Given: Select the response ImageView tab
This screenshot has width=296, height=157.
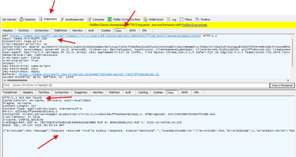Looking at the screenshot, I should pyautogui.click(x=81, y=92).
